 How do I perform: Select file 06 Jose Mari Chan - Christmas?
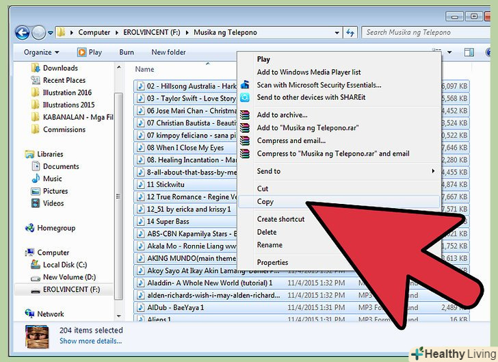pos(187,111)
